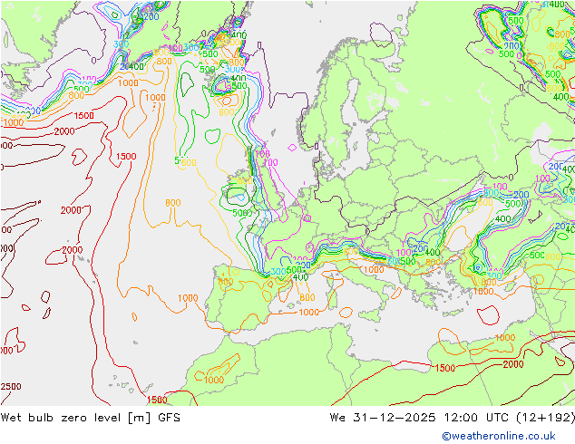Image resolution: width=575 pixels, height=444 pixels.
Task: Click the '1500' label near Canary Islands
Action: [x=157, y=400]
